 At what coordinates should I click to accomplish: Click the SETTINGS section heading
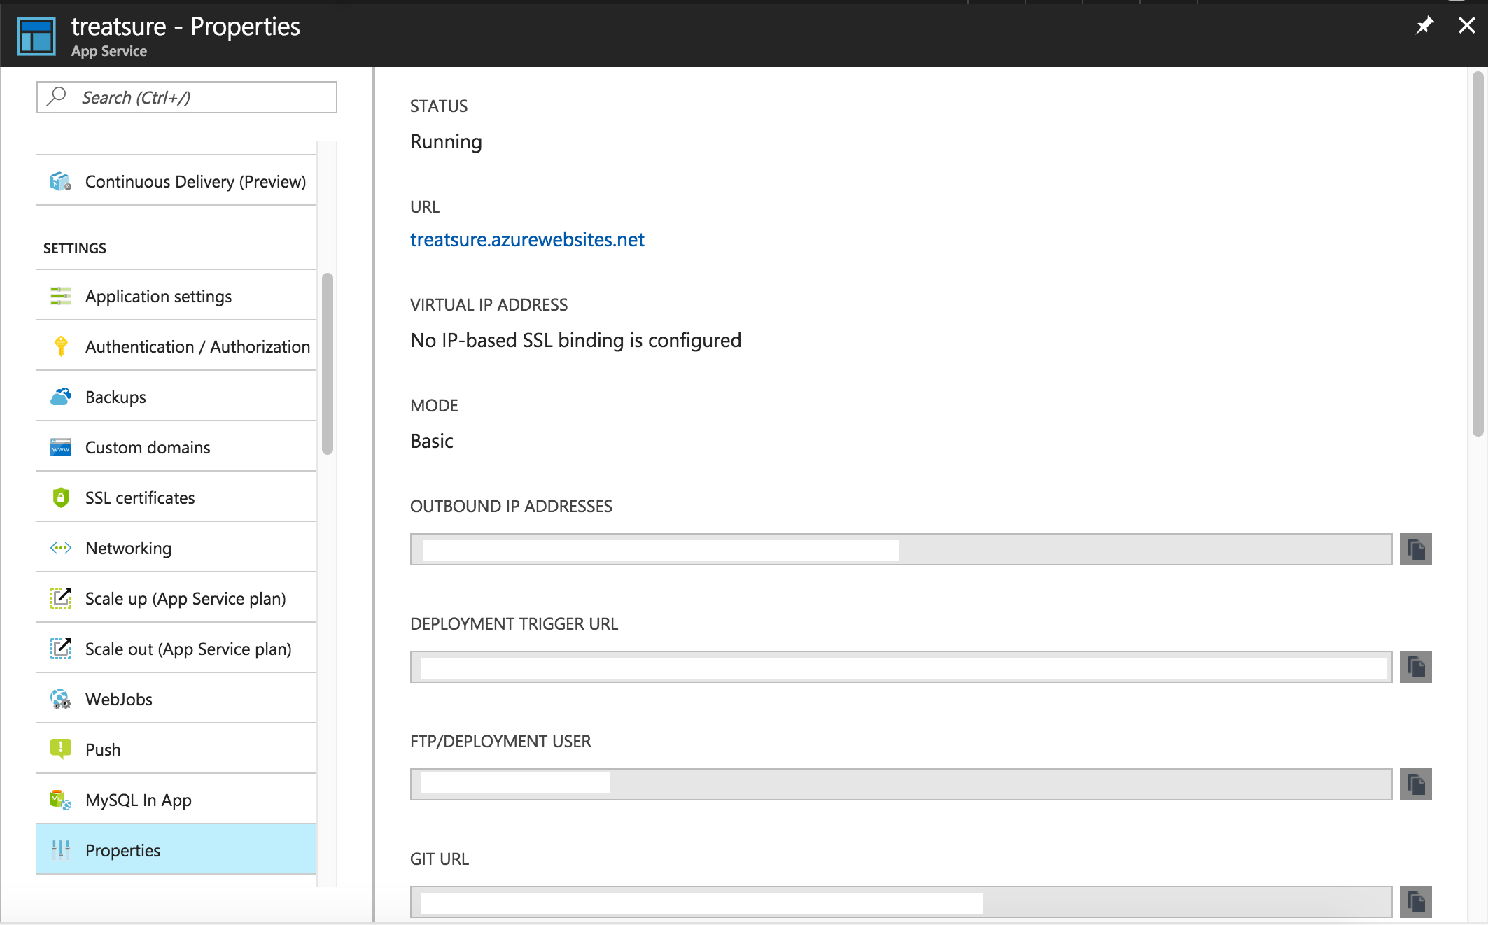point(75,248)
